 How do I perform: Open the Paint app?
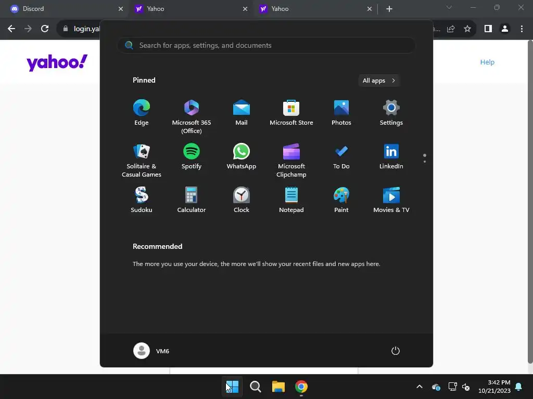tap(341, 200)
